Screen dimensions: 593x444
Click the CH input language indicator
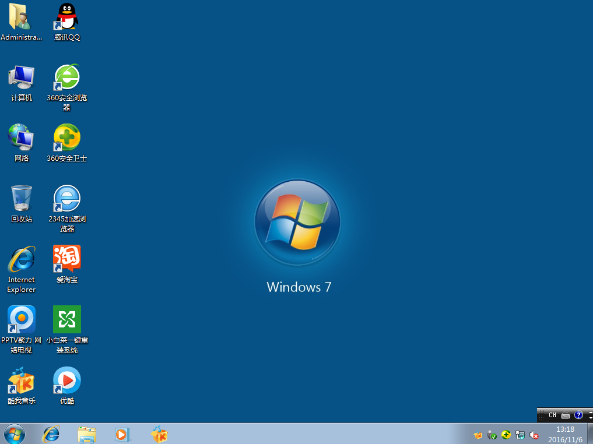pyautogui.click(x=553, y=415)
